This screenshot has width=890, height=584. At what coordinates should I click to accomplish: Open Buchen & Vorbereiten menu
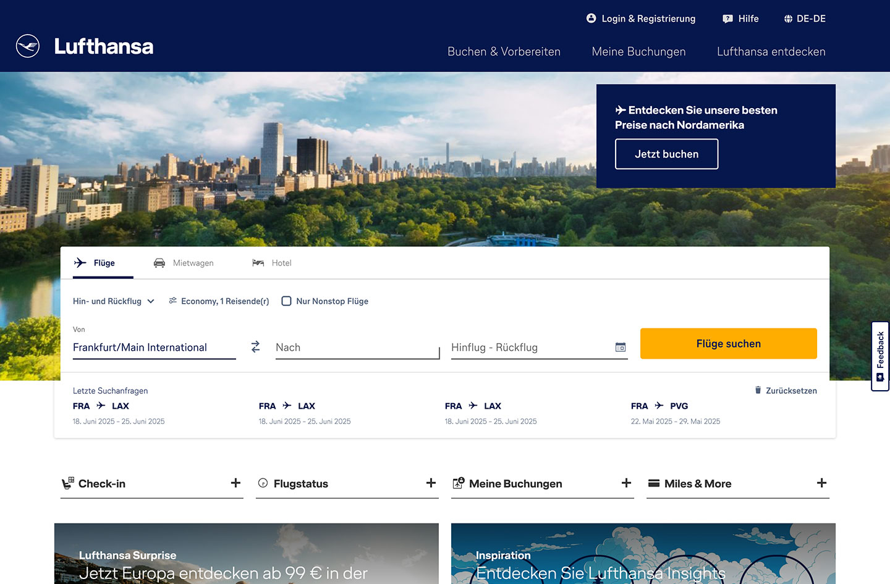pos(504,52)
